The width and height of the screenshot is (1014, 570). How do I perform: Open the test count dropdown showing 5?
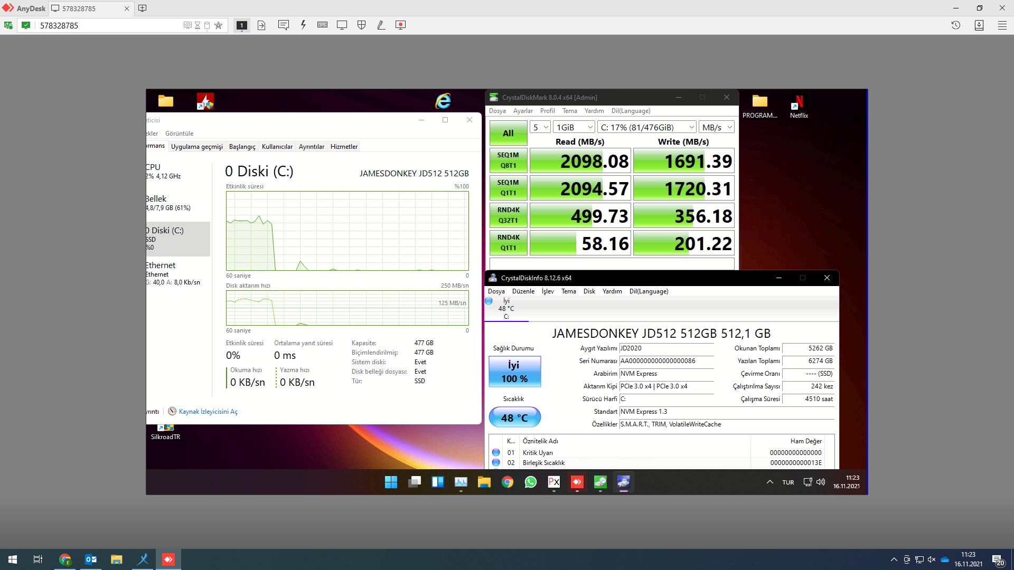(540, 127)
